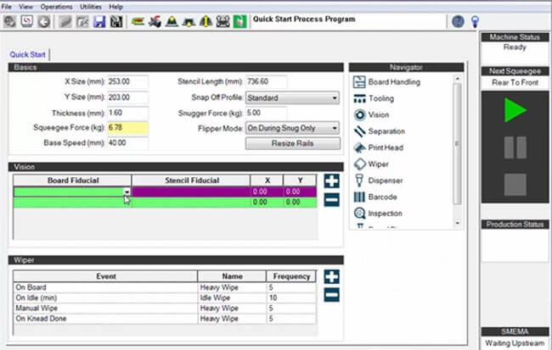
Task: Open the Print Head section
Action: coord(385,147)
